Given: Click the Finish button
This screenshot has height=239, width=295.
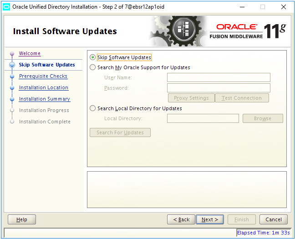Looking at the screenshot, I should (242, 219).
